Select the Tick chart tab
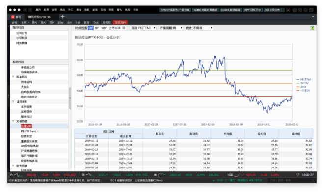 (x=96, y=22)
